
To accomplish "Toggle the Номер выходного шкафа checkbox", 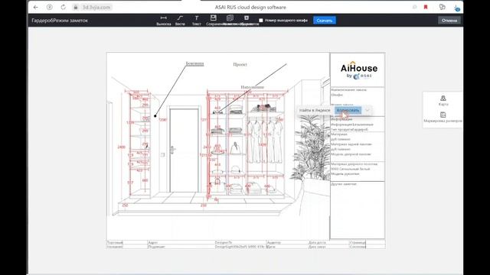I will (x=261, y=21).
